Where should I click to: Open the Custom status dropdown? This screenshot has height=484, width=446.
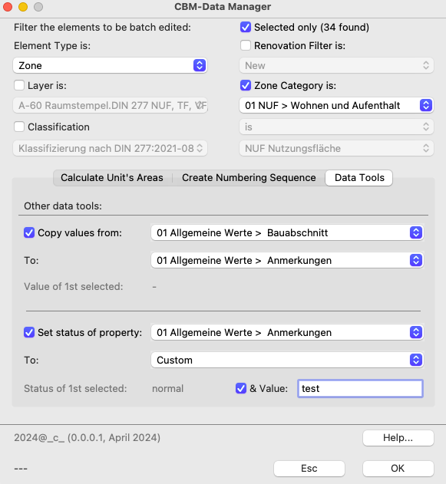point(287,361)
